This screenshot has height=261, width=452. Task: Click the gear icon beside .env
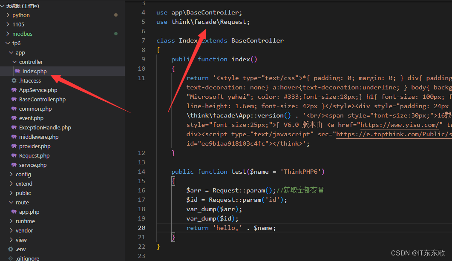11,249
